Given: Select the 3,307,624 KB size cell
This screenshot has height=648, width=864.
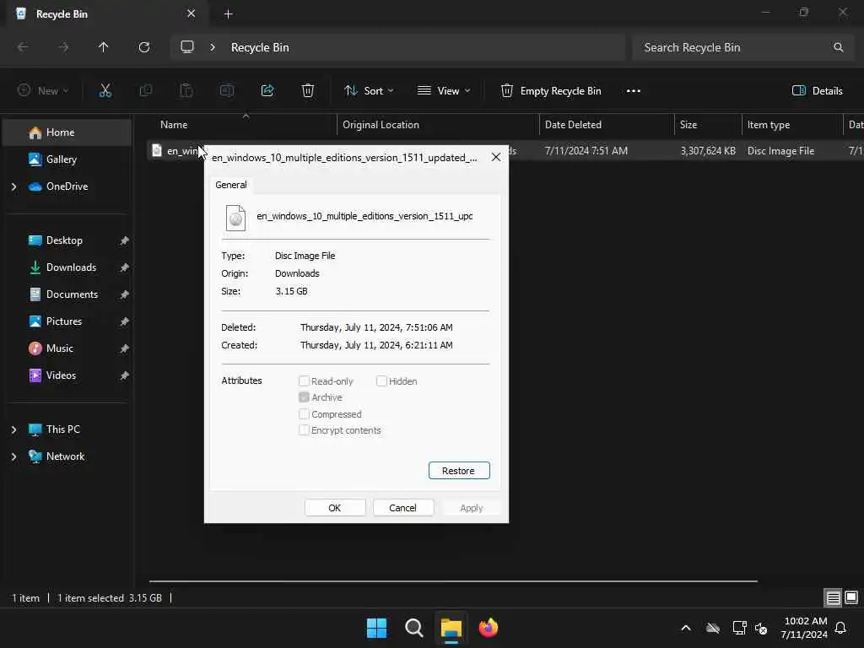Looking at the screenshot, I should click(708, 151).
